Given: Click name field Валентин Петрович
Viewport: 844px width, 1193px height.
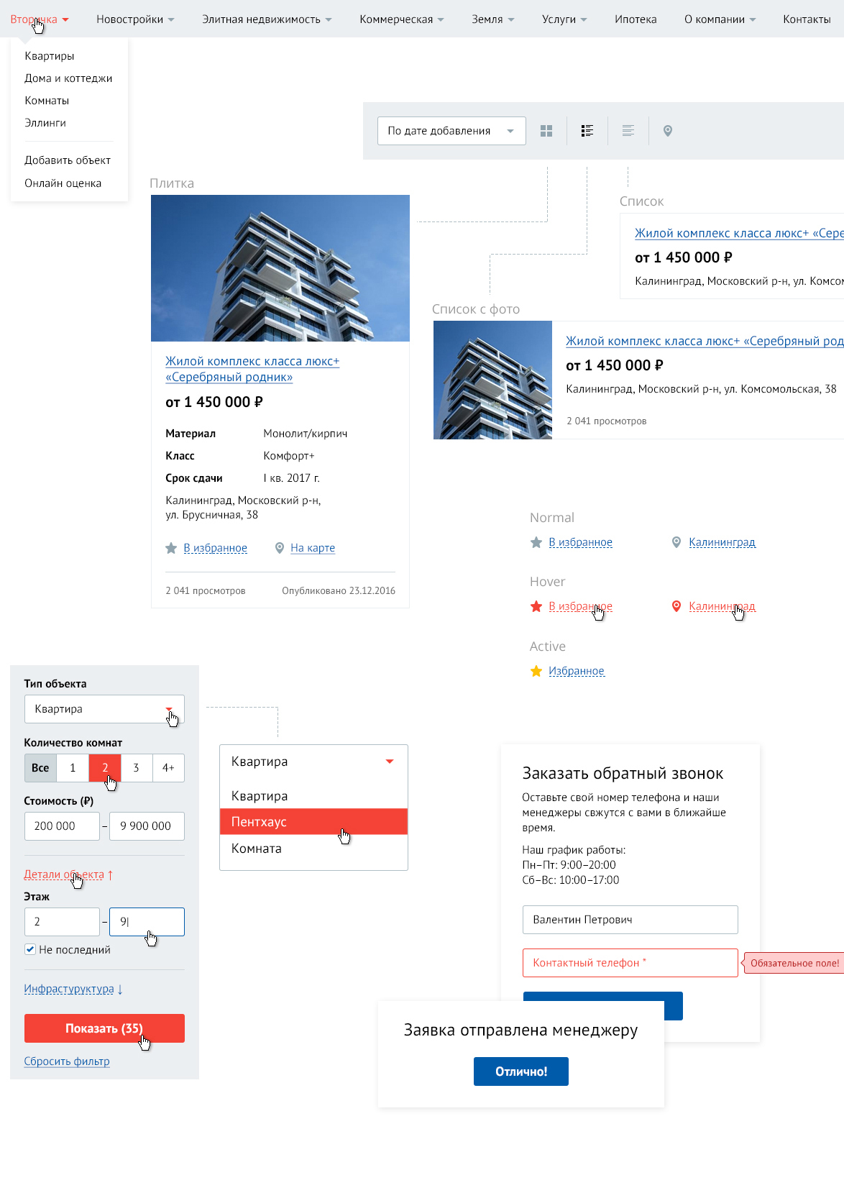Looking at the screenshot, I should (630, 920).
